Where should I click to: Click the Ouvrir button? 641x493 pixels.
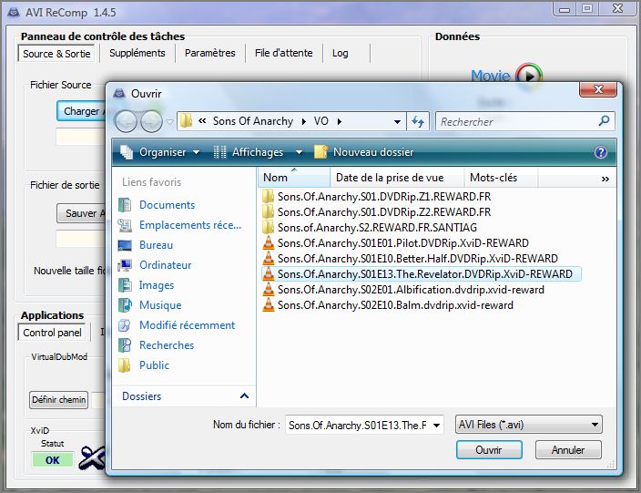[489, 450]
